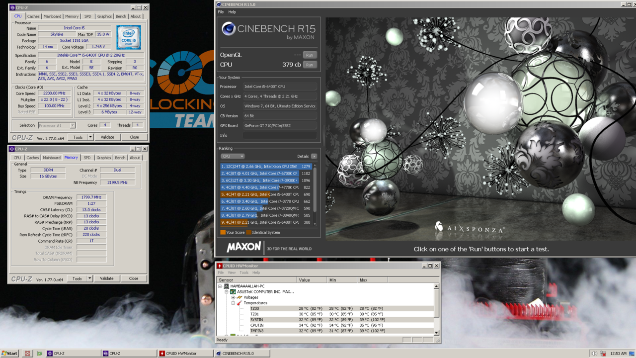Click the HAMBAAAALLAH-PC computer icon in HWMonitor

[x=227, y=286]
